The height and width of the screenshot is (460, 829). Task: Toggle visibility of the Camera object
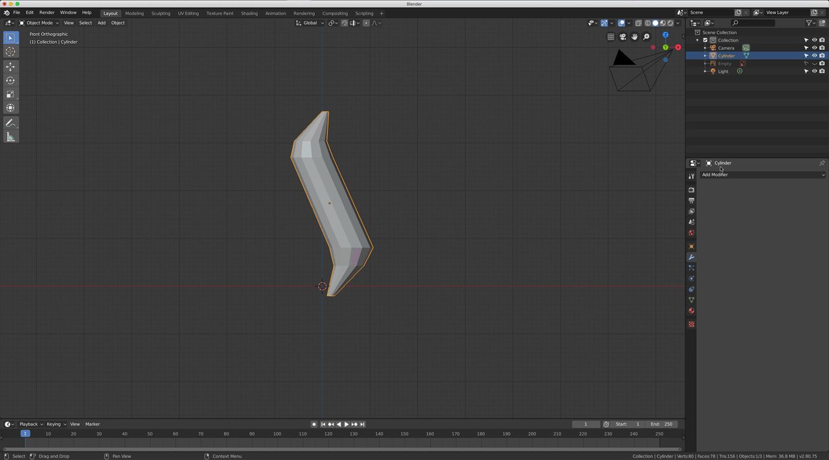(x=814, y=48)
